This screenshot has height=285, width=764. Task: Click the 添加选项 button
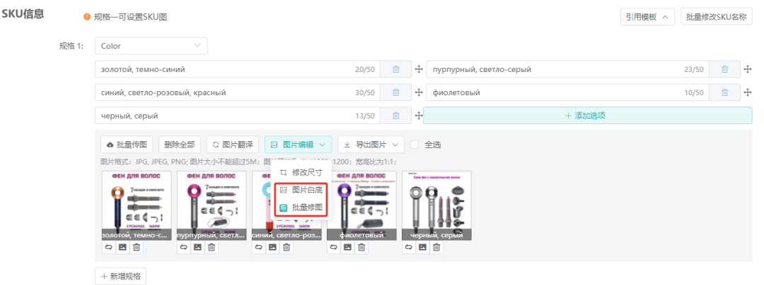[x=588, y=116]
